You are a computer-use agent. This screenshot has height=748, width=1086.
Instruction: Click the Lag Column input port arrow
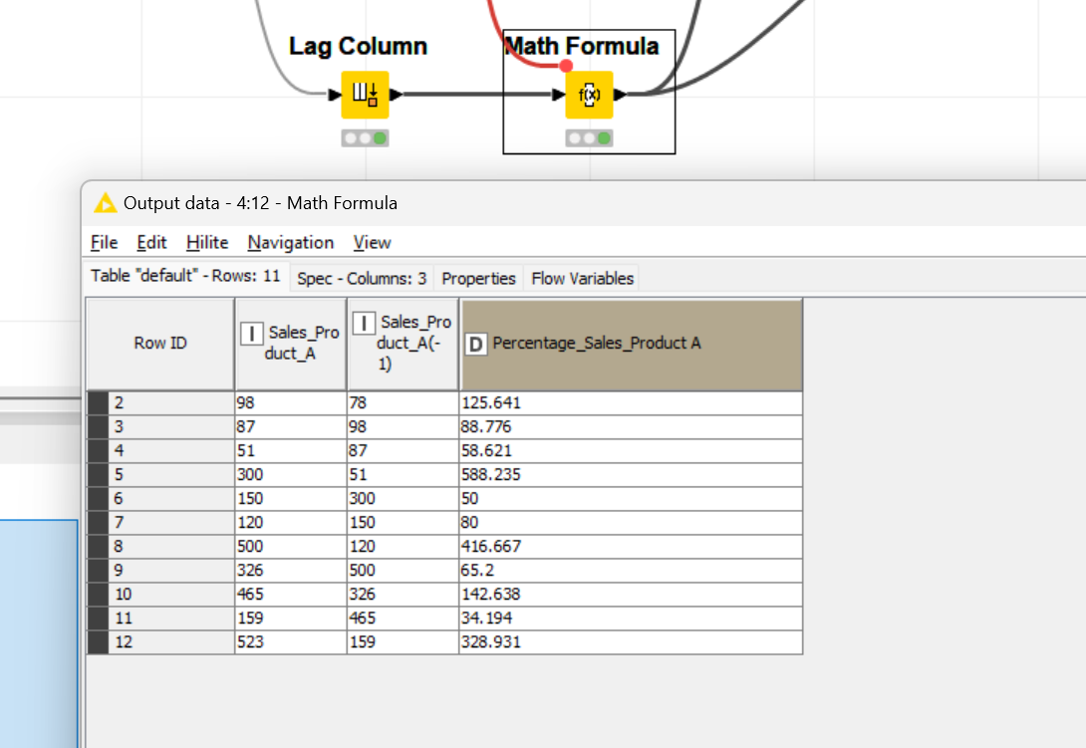point(335,95)
